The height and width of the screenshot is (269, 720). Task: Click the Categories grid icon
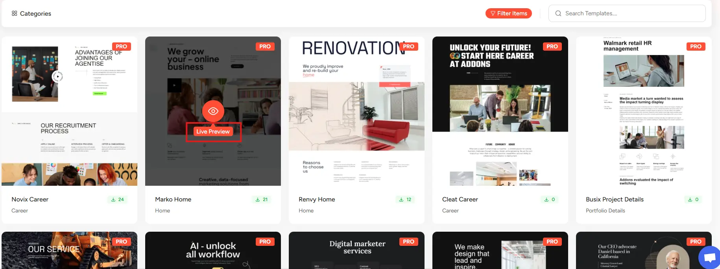15,13
